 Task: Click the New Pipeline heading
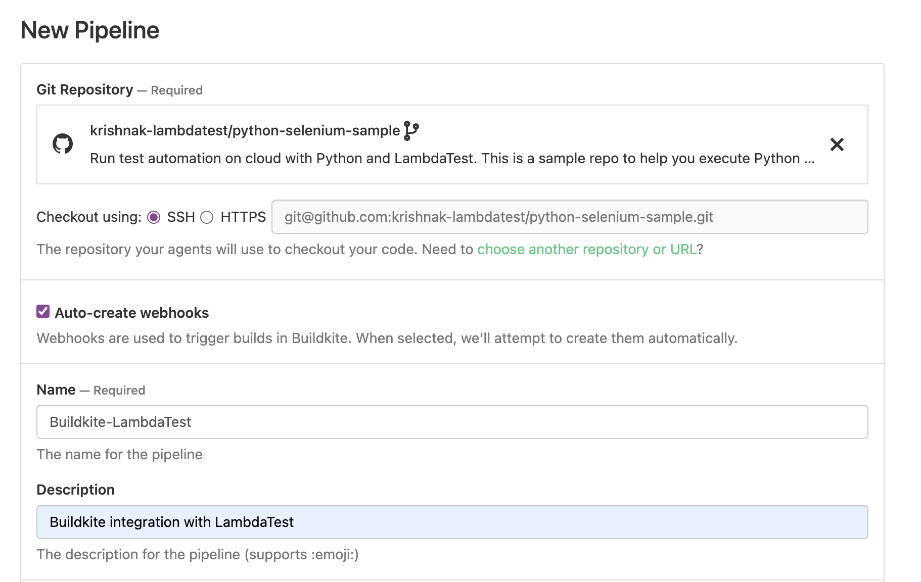(89, 30)
